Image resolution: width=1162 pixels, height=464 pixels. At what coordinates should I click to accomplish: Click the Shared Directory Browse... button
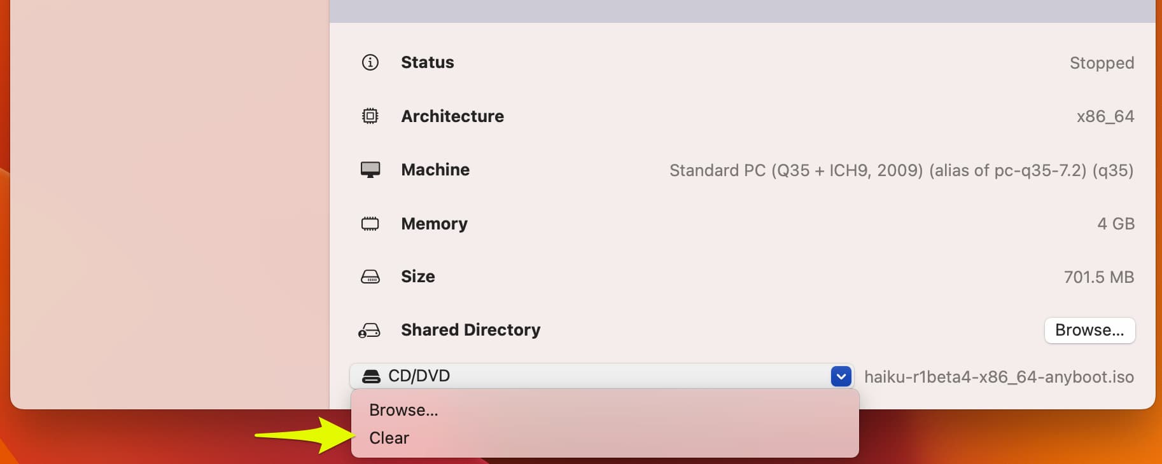[1089, 331]
